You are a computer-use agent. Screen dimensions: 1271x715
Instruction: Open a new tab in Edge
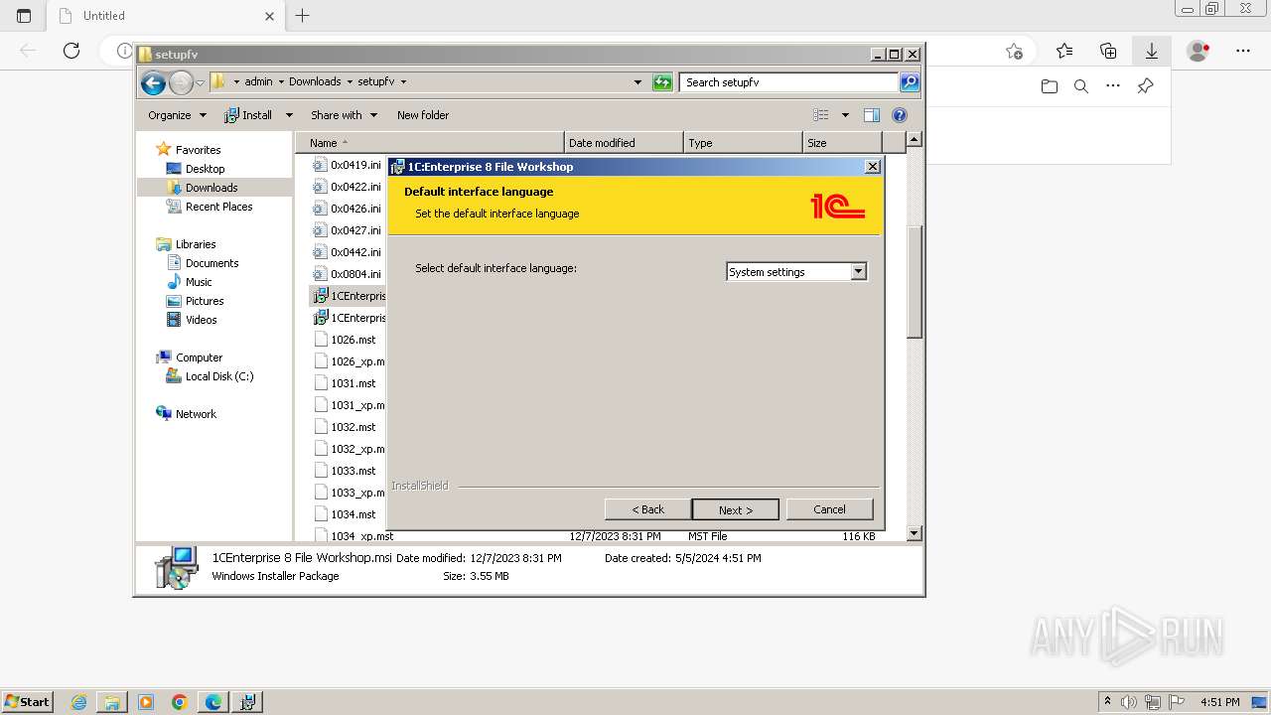[x=303, y=15]
